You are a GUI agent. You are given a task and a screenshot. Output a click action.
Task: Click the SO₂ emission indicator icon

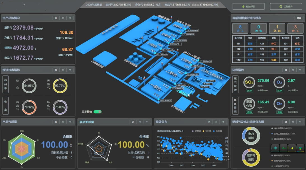tap(249, 82)
